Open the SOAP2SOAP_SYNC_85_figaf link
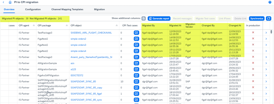 click(86, 94)
